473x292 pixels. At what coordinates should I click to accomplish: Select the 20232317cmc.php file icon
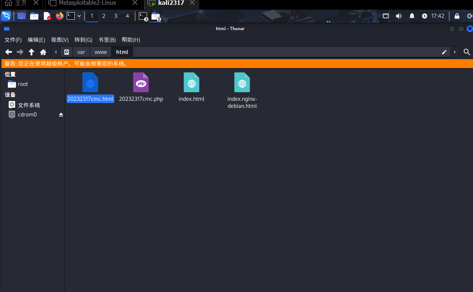point(141,83)
